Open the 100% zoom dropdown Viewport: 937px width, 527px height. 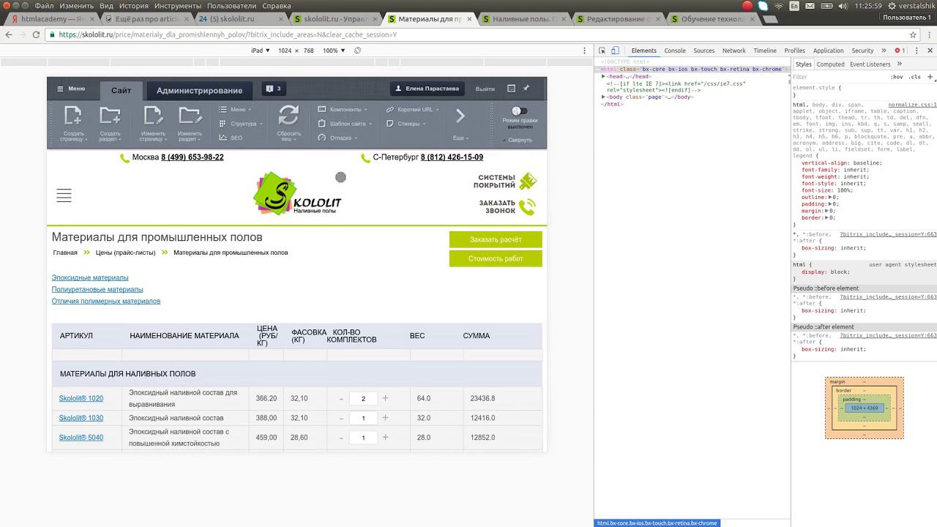click(334, 51)
